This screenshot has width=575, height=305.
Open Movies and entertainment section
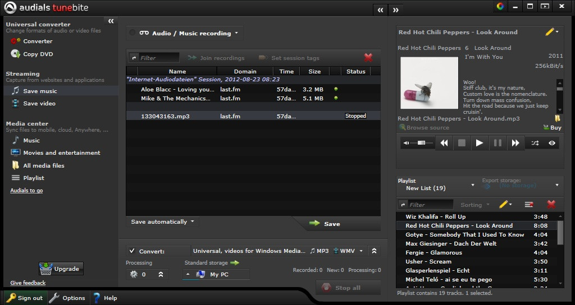click(56, 152)
